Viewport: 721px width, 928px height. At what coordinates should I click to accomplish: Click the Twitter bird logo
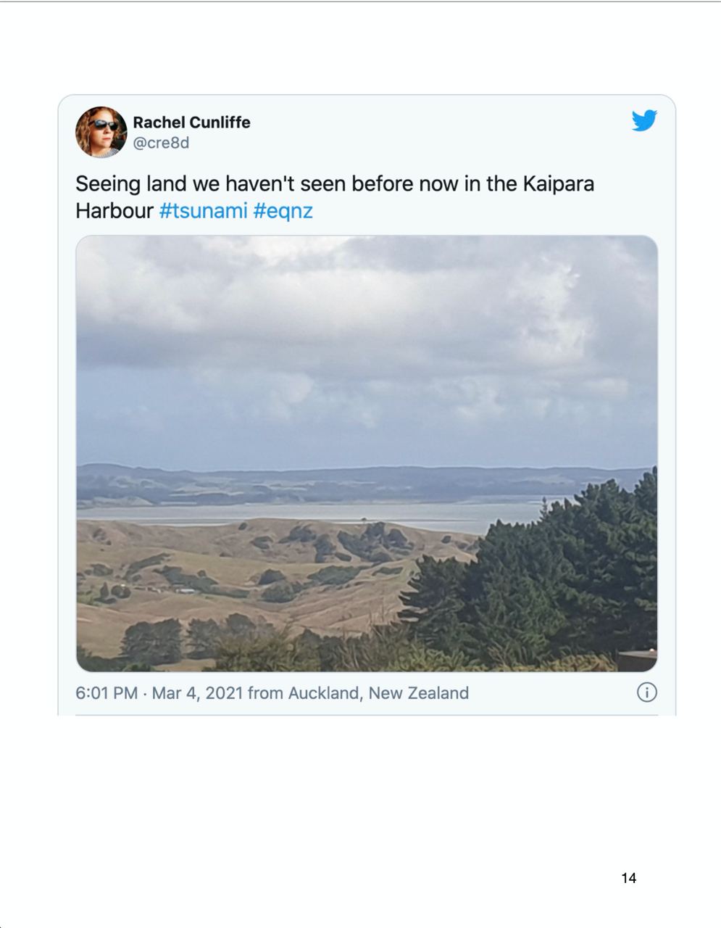(x=643, y=120)
